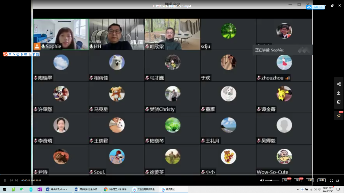This screenshot has height=193, width=344.
Task: Open the 字幕 subtitle options
Action: 322,180
